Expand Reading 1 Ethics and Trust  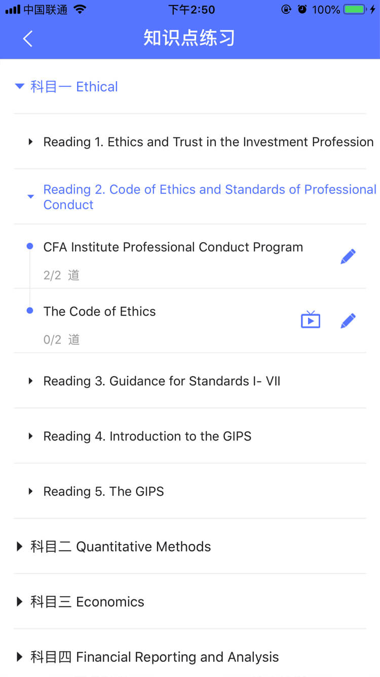pos(190,142)
